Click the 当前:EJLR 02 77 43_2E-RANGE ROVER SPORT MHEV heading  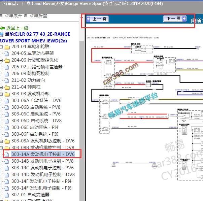(35, 37)
